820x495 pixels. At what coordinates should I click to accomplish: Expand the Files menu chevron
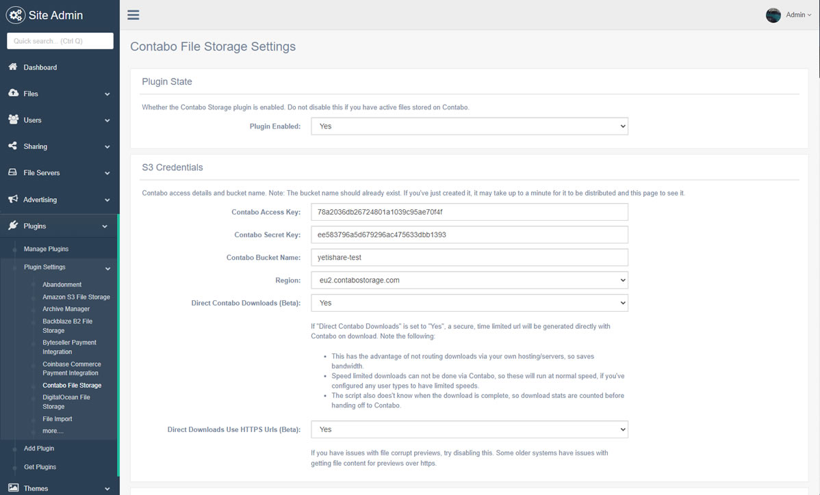107,94
